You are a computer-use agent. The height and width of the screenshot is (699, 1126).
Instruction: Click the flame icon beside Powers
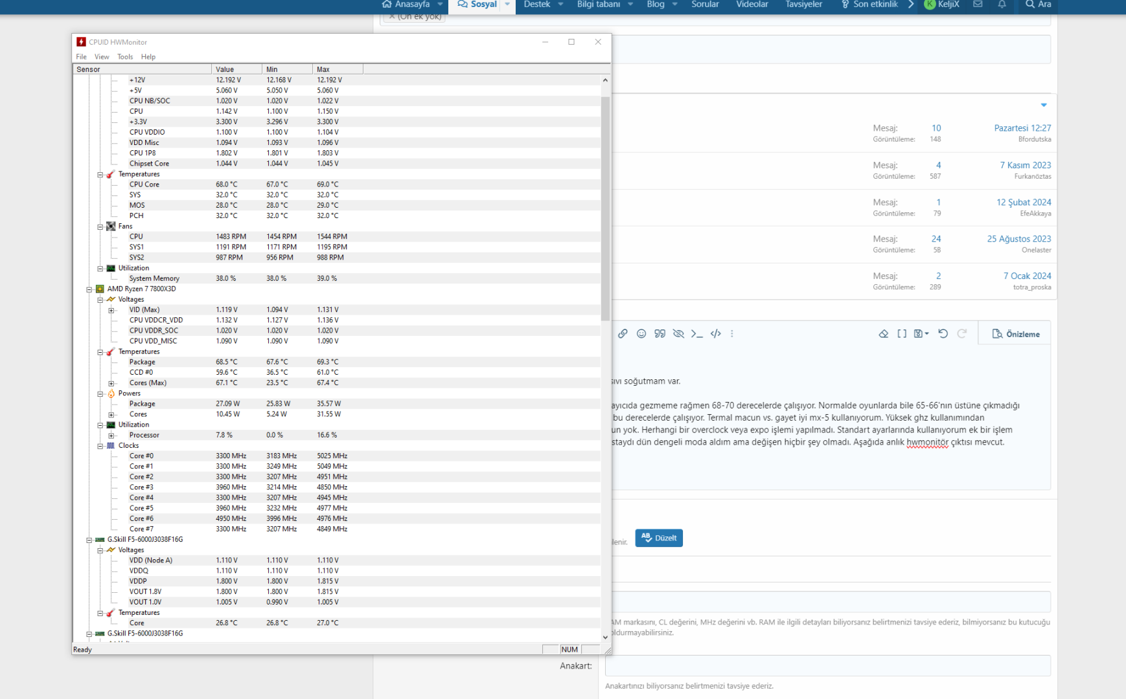click(111, 394)
